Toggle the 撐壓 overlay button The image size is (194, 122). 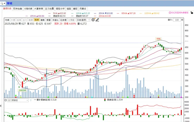(48, 20)
